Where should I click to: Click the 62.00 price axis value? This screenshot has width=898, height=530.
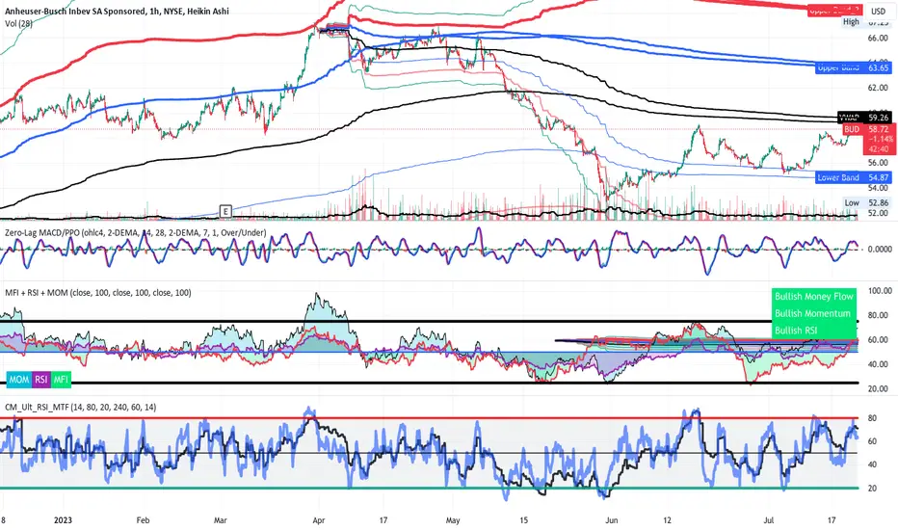click(x=878, y=88)
